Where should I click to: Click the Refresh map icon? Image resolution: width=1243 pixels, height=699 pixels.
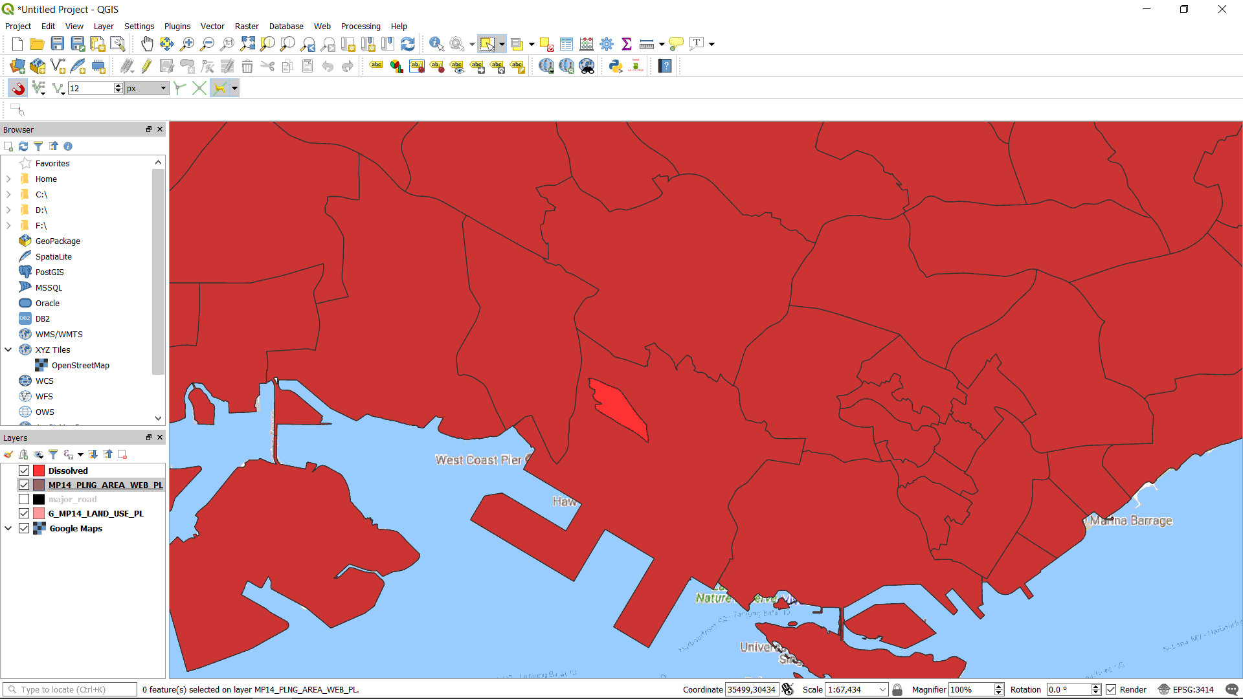coord(408,44)
